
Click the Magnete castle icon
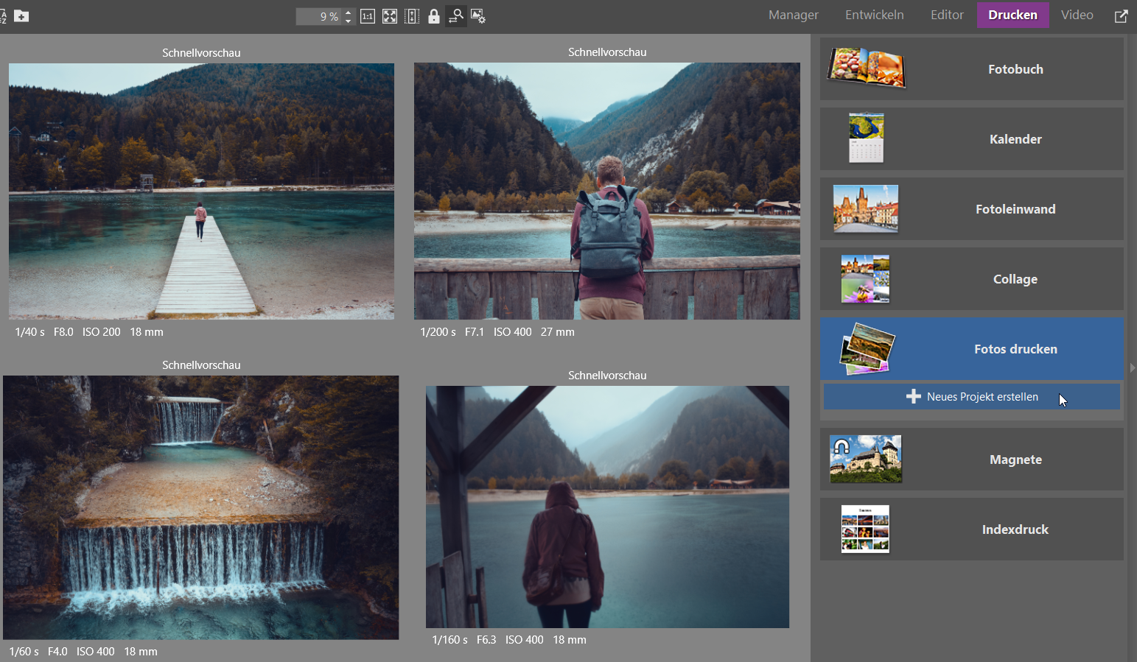pyautogui.click(x=865, y=458)
